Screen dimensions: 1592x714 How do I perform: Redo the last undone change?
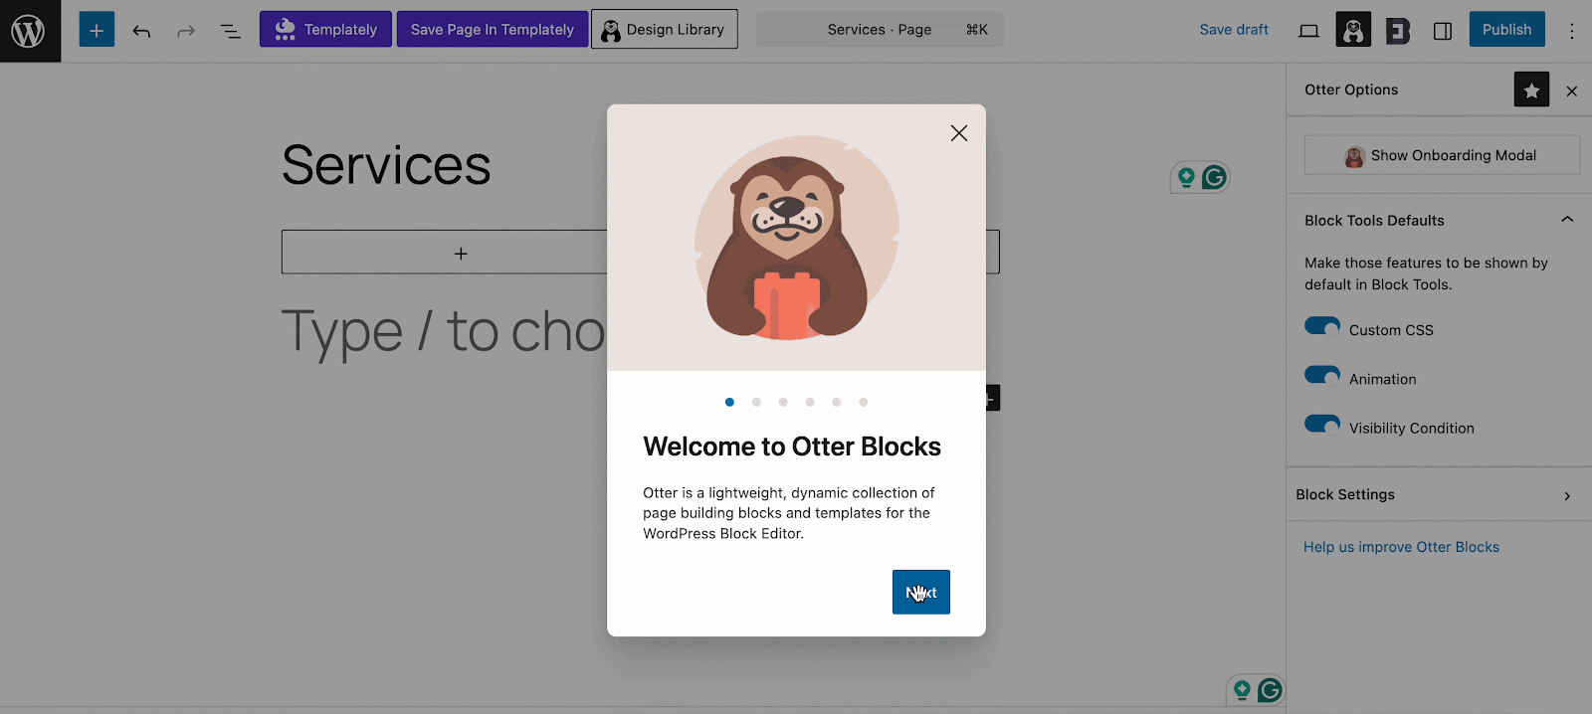tap(186, 31)
